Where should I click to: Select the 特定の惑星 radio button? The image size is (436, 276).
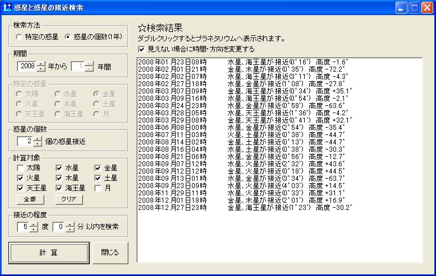[x=19, y=37]
